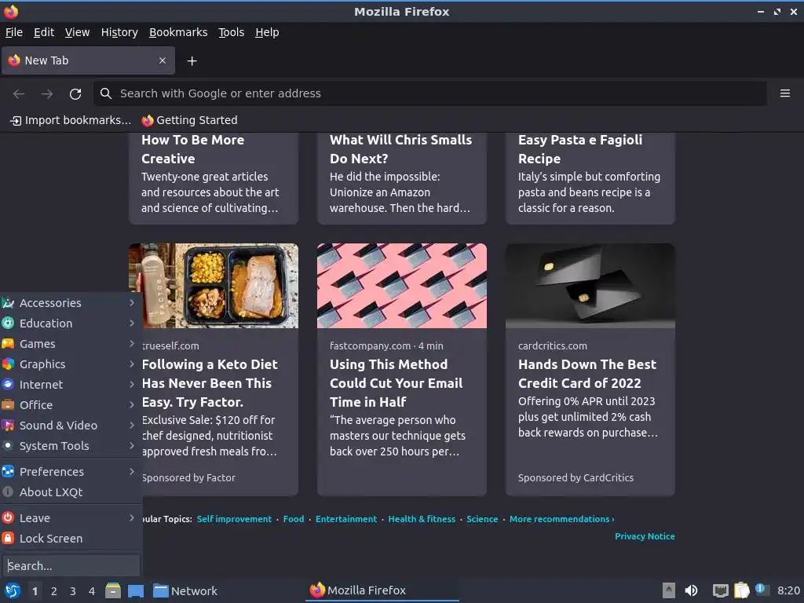The height and width of the screenshot is (603, 804).
Task: Click the Graphics category icon
Action: [8, 364]
